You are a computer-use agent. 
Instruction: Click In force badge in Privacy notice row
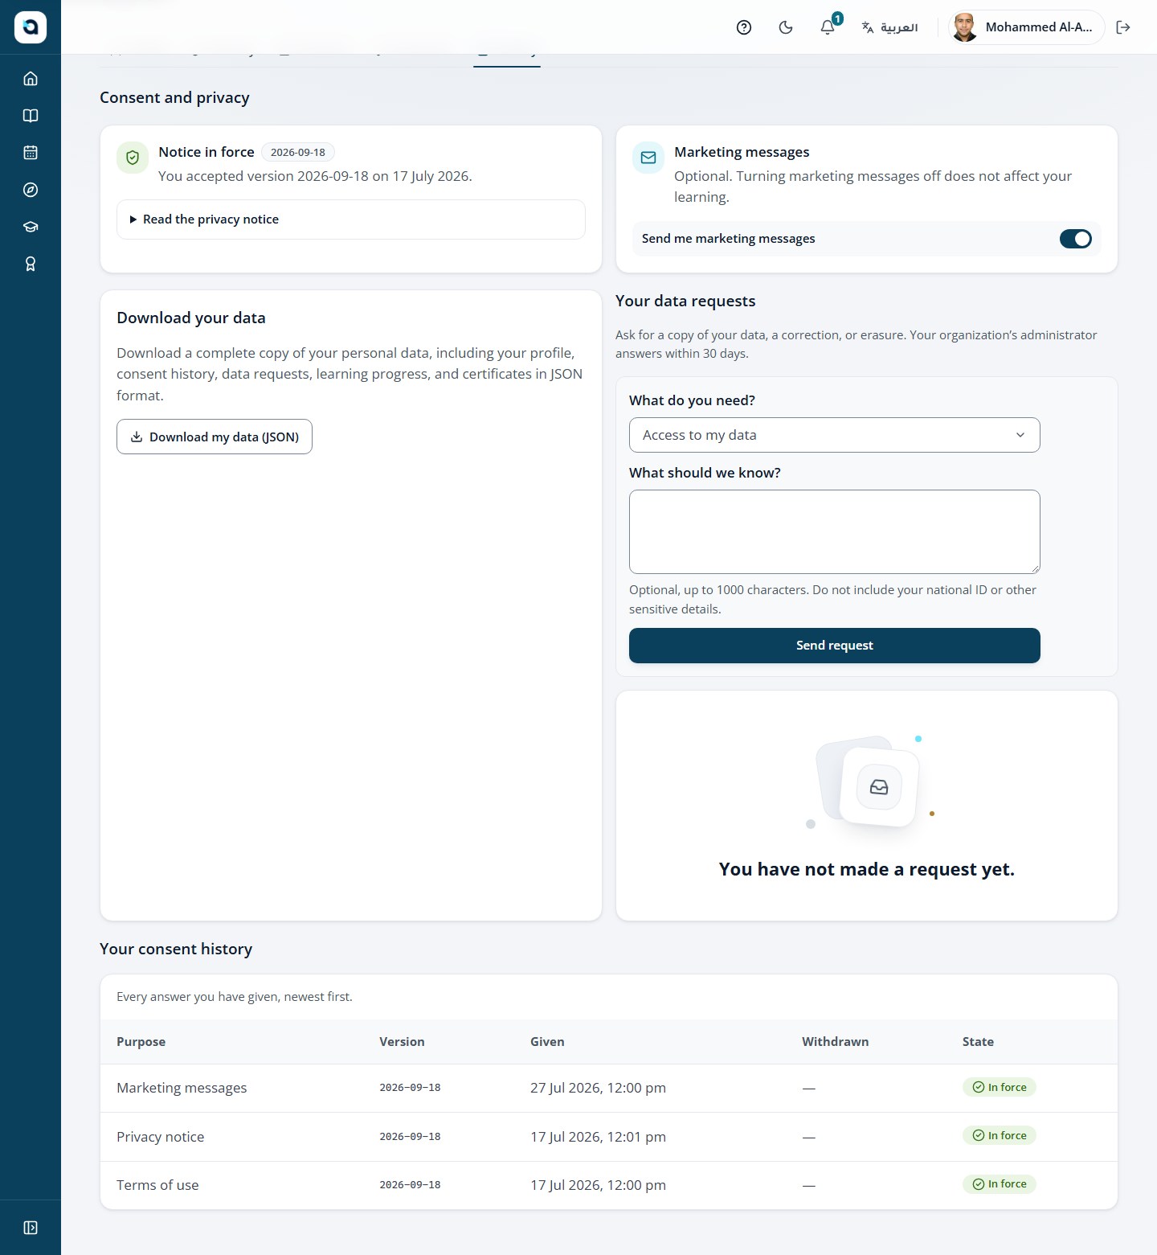coord(1000,1135)
